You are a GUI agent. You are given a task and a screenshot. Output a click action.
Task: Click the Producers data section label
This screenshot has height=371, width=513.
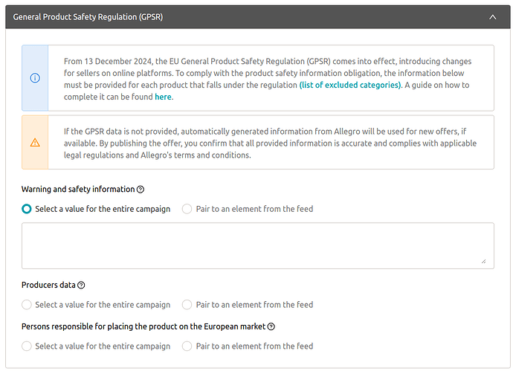(48, 285)
